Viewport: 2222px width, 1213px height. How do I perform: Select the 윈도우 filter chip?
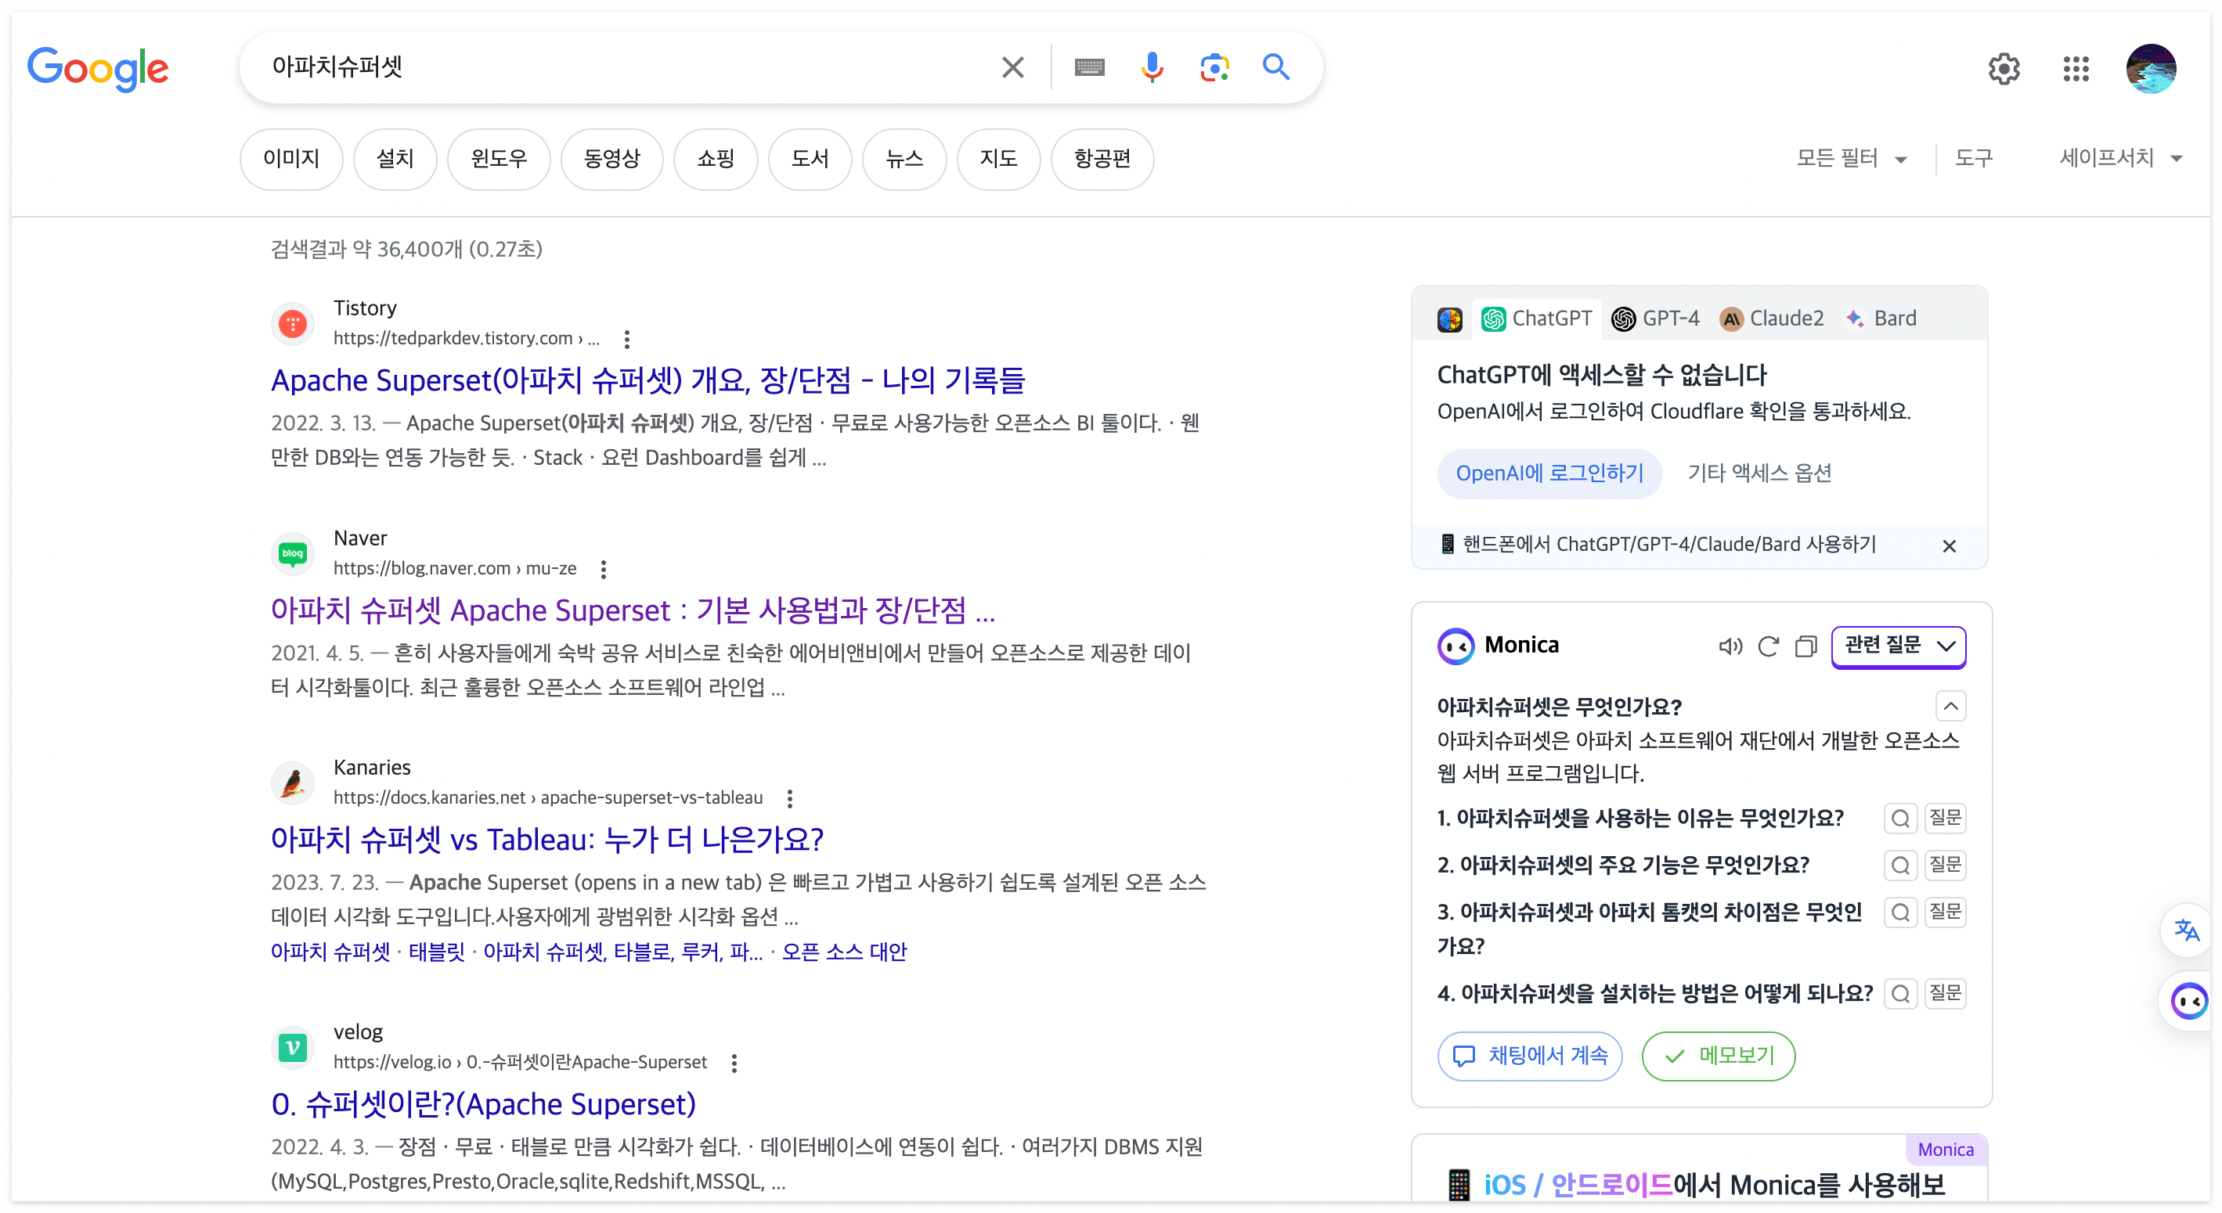pyautogui.click(x=499, y=159)
